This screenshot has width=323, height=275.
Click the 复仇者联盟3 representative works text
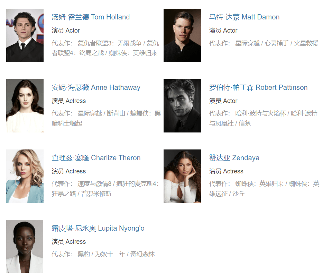point(94,43)
